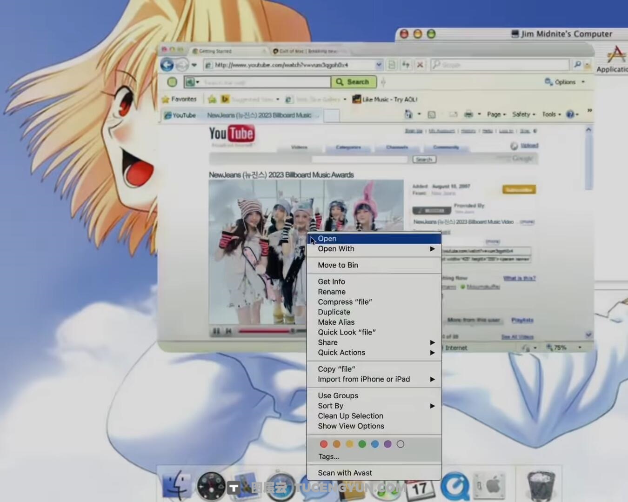Click the green Search button
Image resolution: width=628 pixels, height=502 pixels.
pos(354,82)
